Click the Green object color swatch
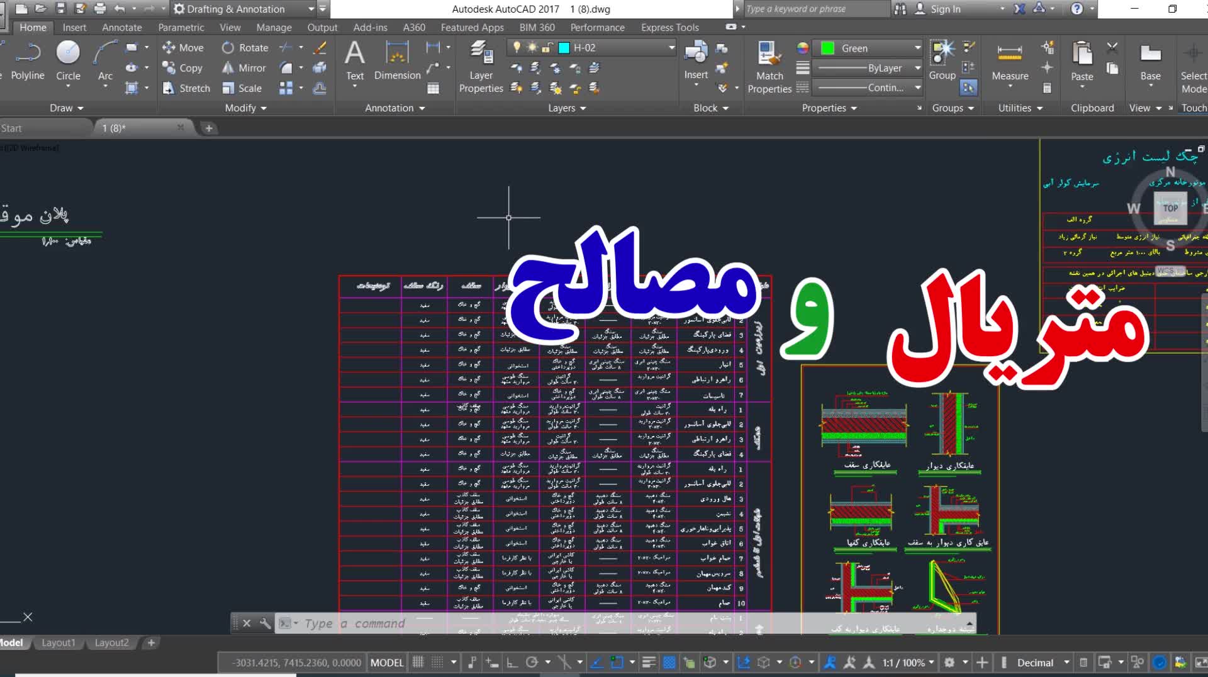This screenshot has width=1208, height=677. [828, 48]
